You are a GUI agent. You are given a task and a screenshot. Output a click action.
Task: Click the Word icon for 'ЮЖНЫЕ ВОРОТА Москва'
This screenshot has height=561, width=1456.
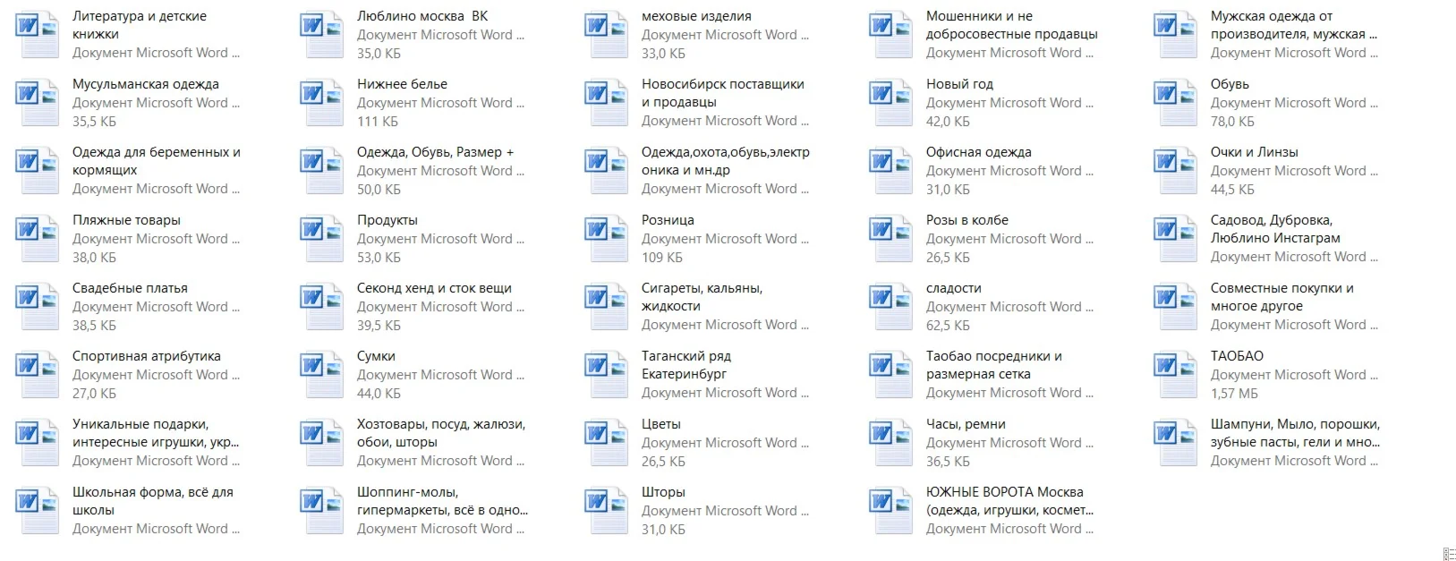[891, 511]
